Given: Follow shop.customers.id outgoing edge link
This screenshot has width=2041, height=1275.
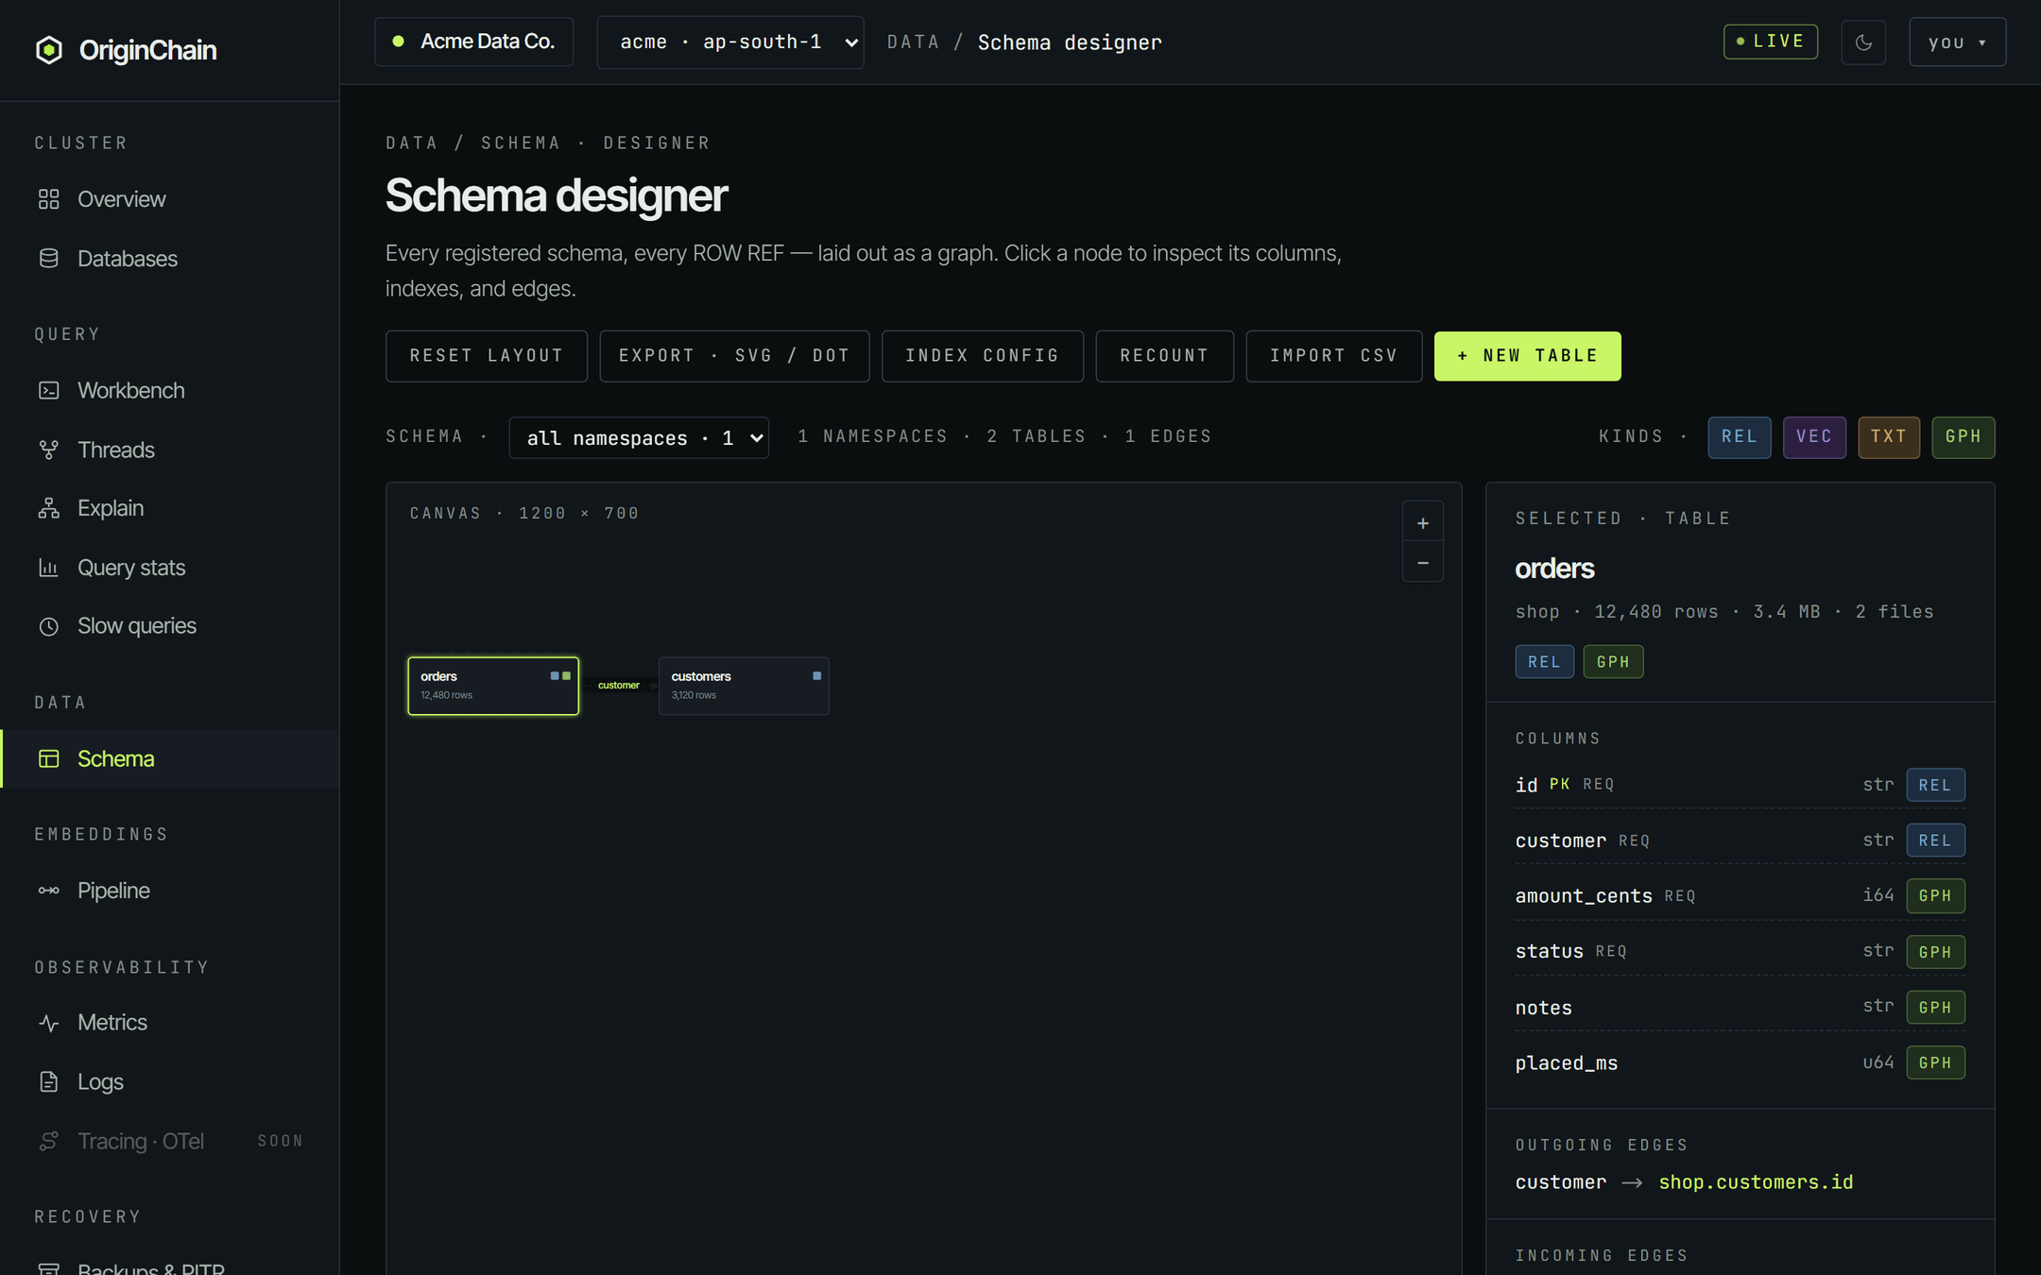Looking at the screenshot, I should tap(1756, 1182).
